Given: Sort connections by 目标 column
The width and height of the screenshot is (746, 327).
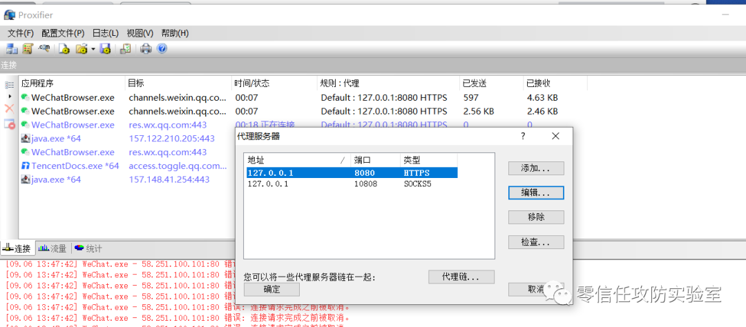Looking at the screenshot, I should (x=179, y=83).
